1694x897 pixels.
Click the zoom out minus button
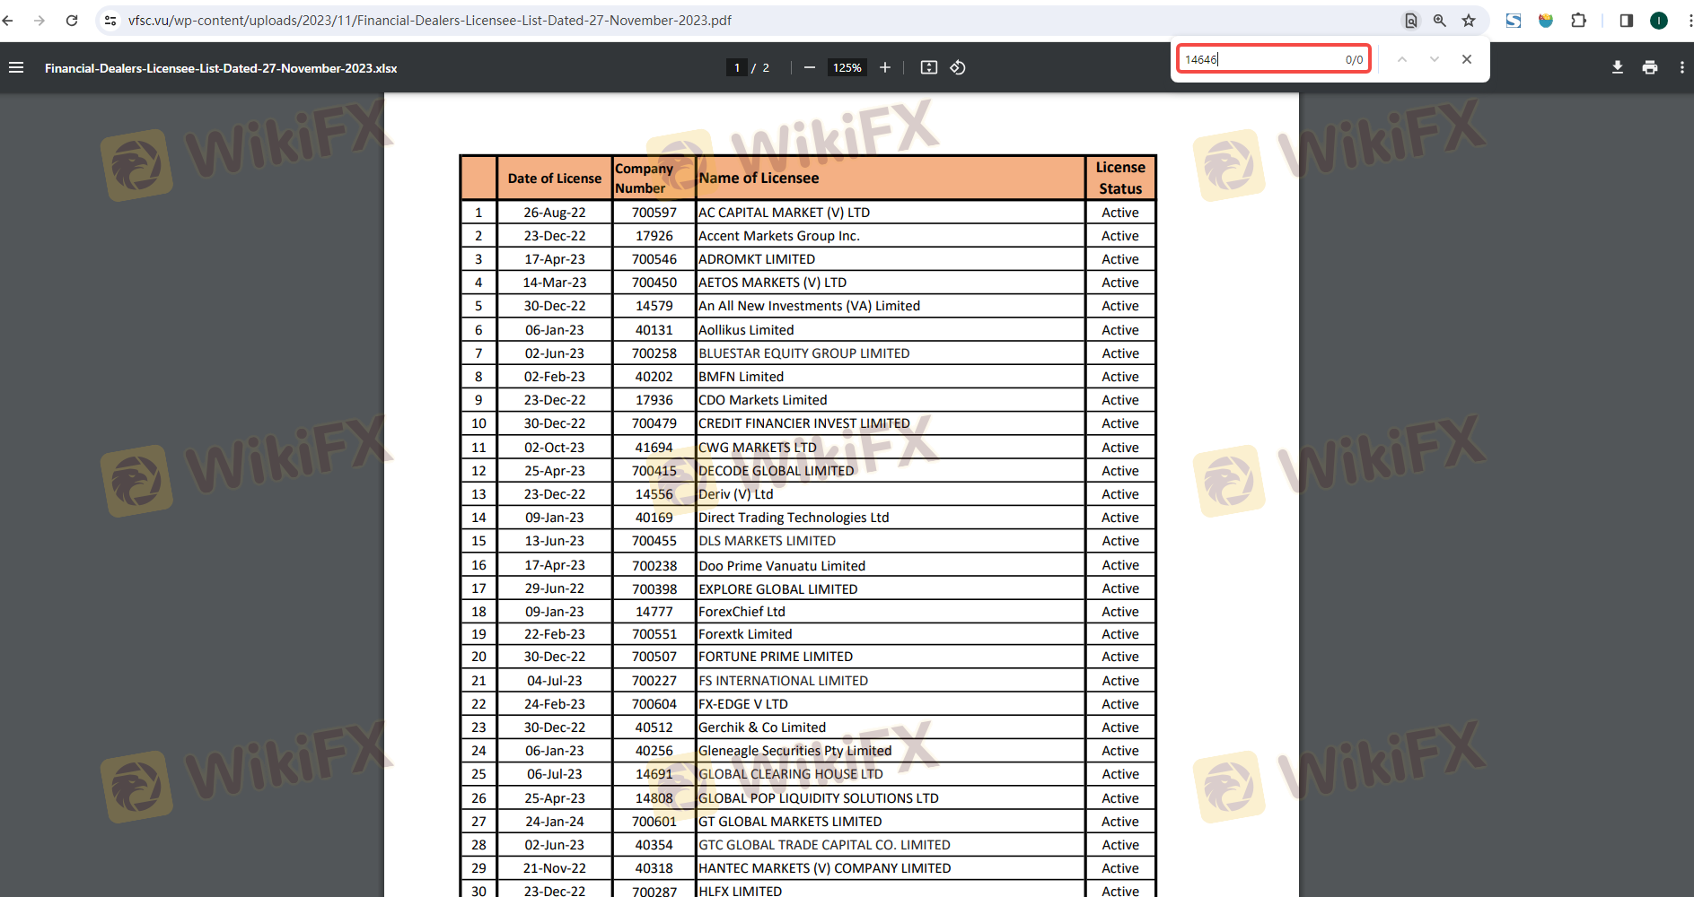pos(809,67)
